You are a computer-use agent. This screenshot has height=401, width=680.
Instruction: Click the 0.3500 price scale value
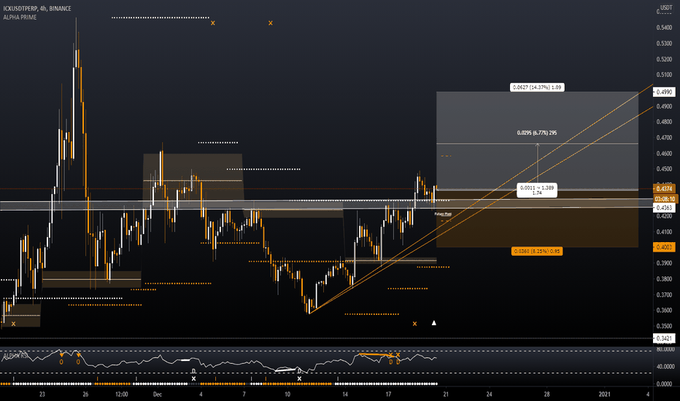point(664,326)
